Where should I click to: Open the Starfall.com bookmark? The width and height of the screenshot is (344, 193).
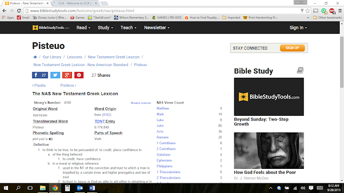[99, 18]
